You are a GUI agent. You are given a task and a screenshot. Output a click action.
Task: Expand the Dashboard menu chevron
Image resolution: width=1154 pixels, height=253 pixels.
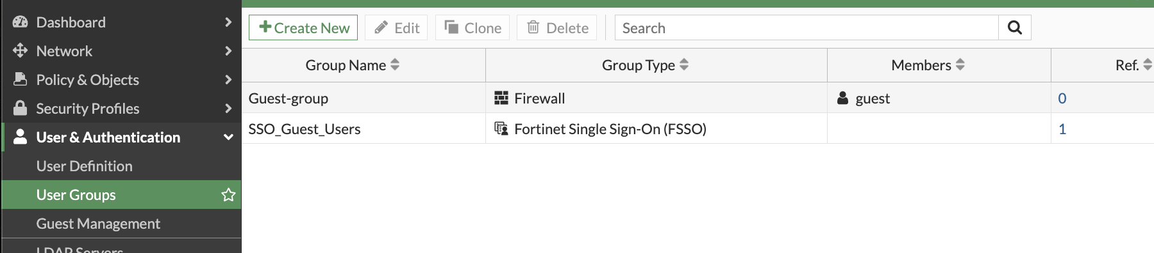(228, 22)
